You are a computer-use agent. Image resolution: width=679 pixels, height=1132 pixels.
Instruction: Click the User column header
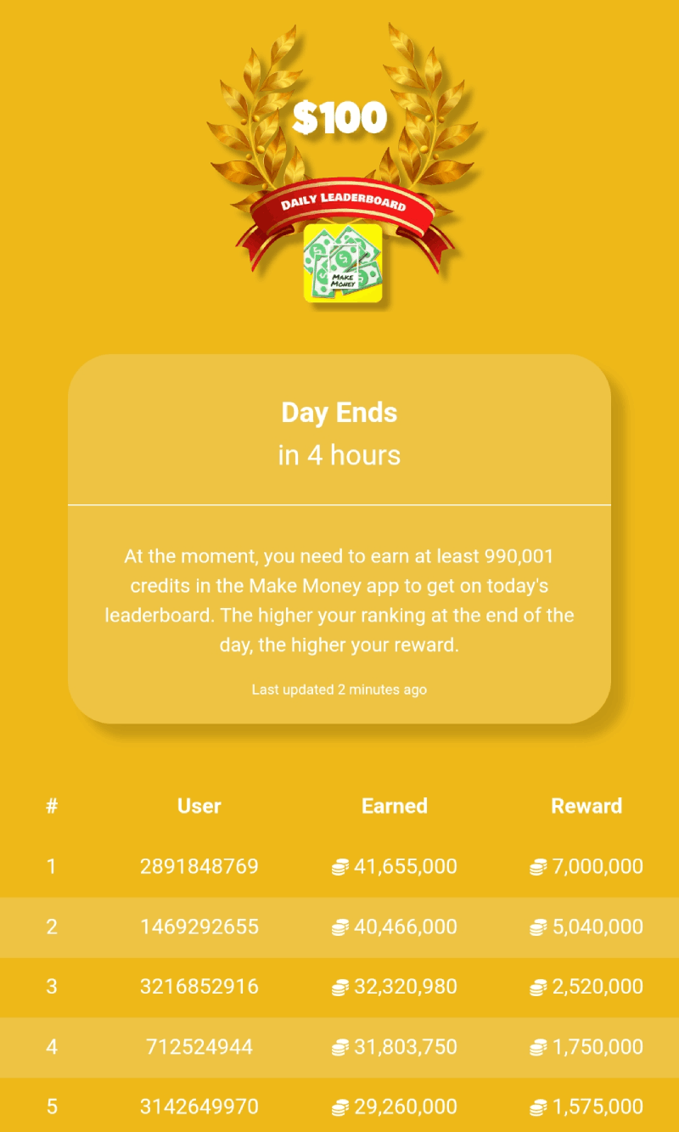point(199,806)
